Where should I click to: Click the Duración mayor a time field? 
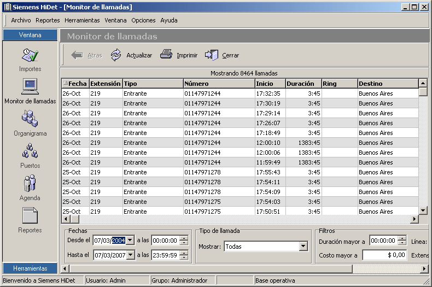pos(383,241)
